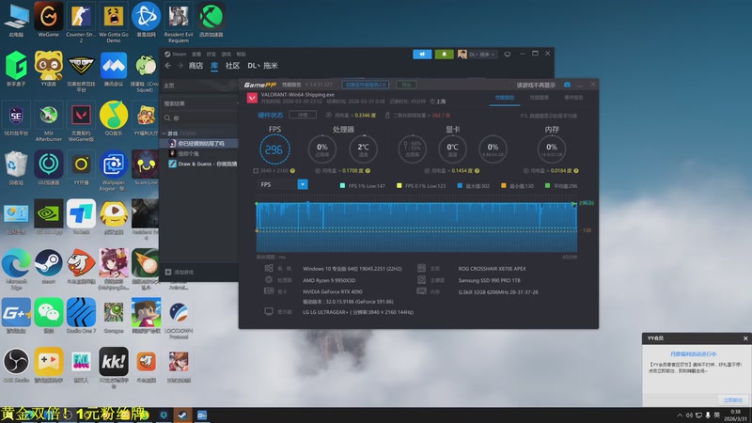This screenshot has height=423, width=752.
Task: Click help icon next to 3840 x 2160
Action: [x=292, y=171]
